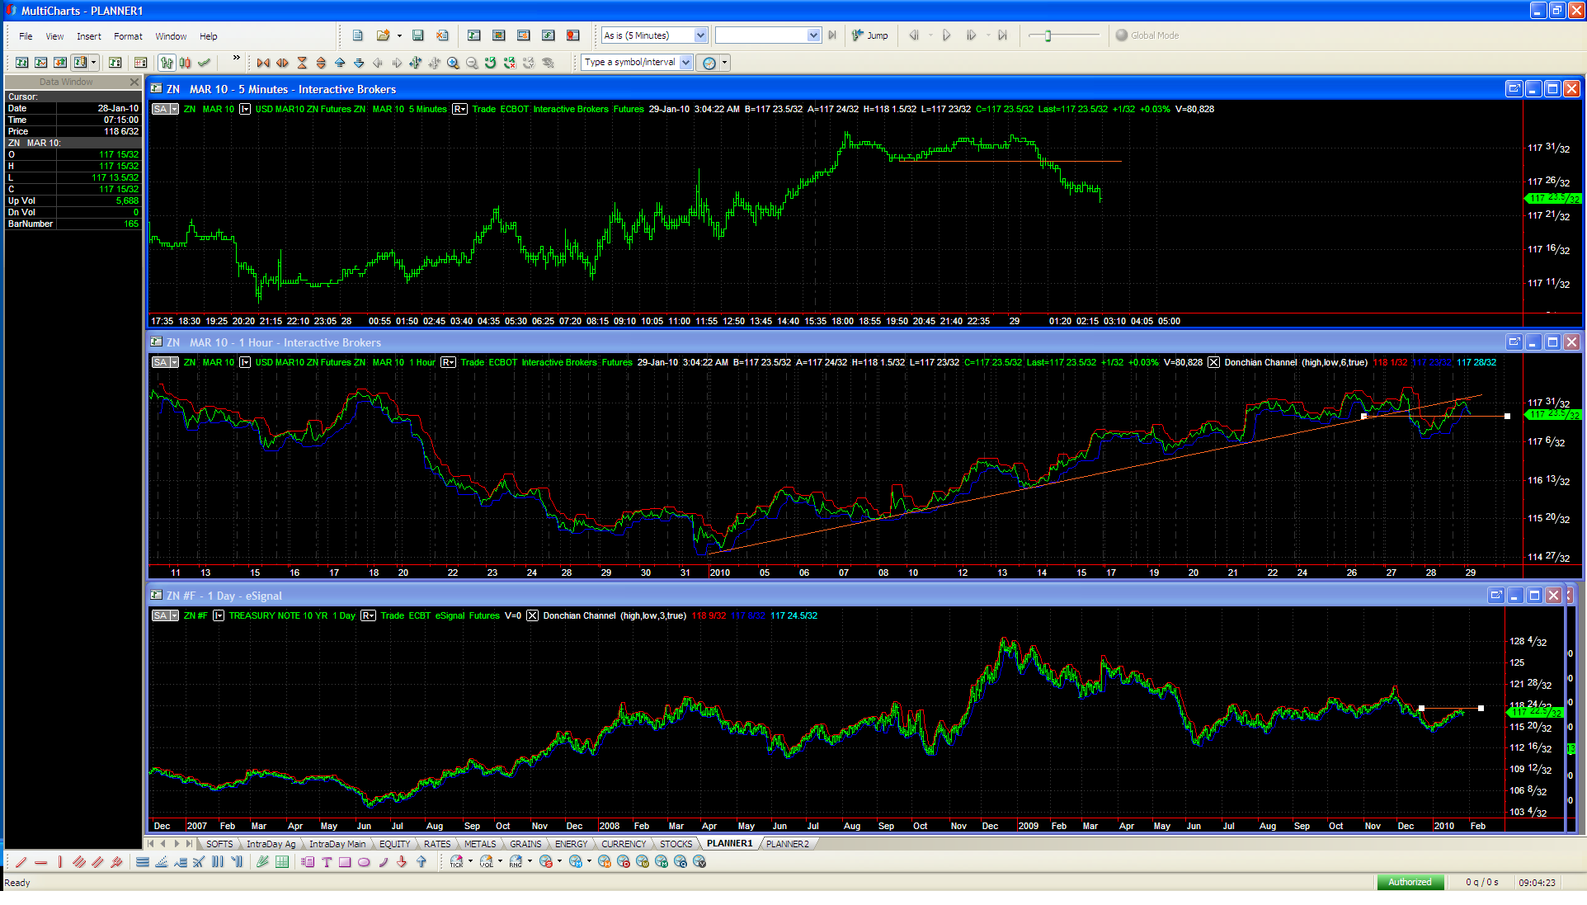Select the Ellipse drawing tool

click(364, 862)
